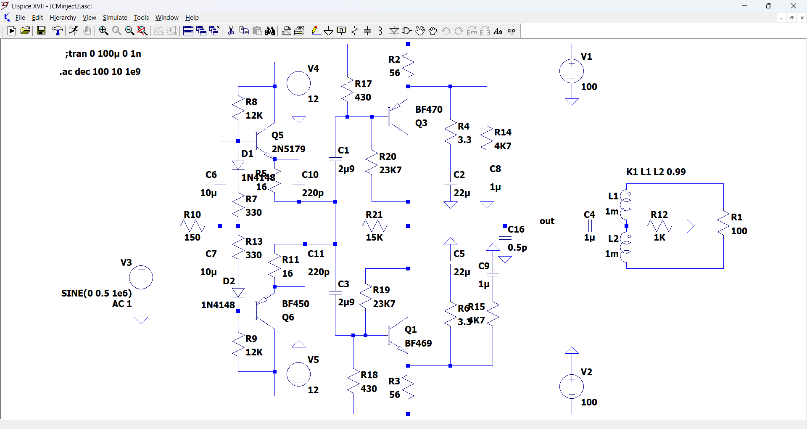Screen dimensions: 807x429
Task: Open the View menu
Action: (x=89, y=18)
